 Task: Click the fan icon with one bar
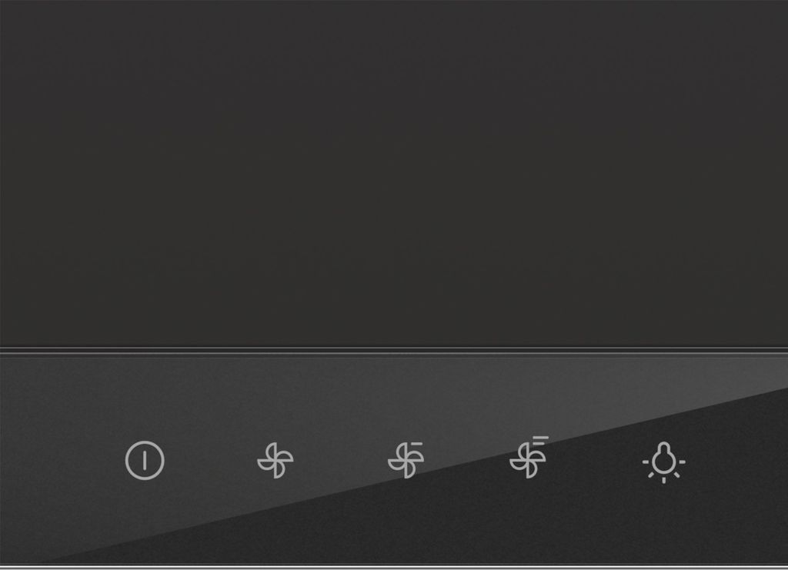[x=406, y=459]
